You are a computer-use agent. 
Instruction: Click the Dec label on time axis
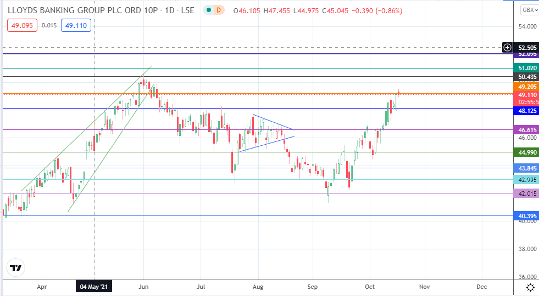(x=482, y=287)
